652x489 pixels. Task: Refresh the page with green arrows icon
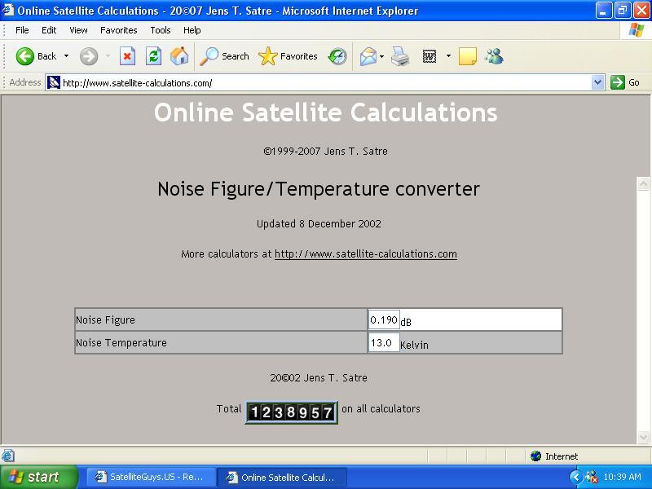(x=153, y=56)
